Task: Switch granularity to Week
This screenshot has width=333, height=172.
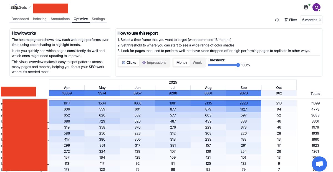Action: pyautogui.click(x=197, y=63)
